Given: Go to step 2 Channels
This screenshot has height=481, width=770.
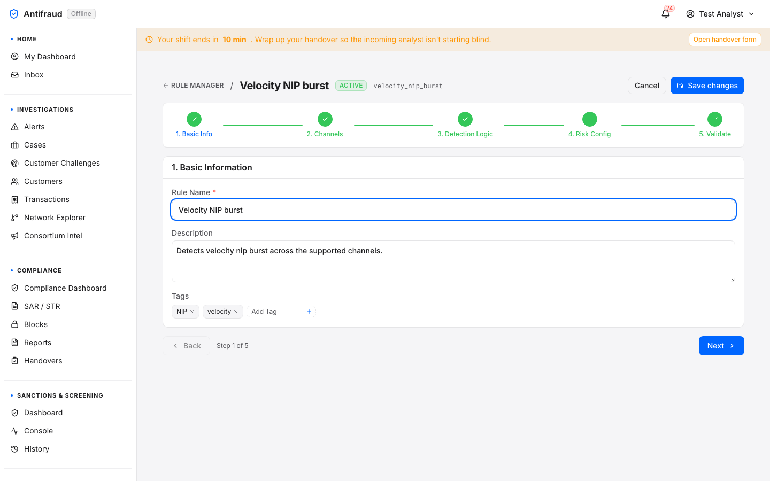Looking at the screenshot, I should 325,125.
